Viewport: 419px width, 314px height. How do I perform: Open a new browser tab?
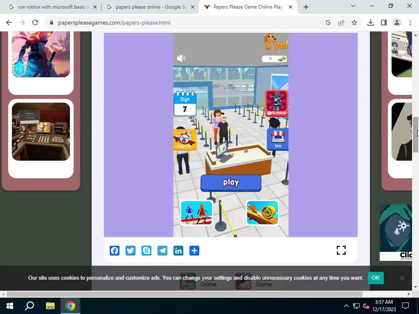pos(306,7)
